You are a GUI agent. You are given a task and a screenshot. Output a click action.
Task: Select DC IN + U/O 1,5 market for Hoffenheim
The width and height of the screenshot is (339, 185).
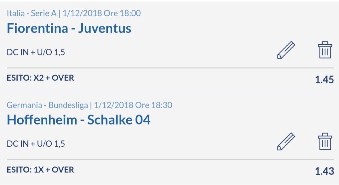(x=36, y=144)
